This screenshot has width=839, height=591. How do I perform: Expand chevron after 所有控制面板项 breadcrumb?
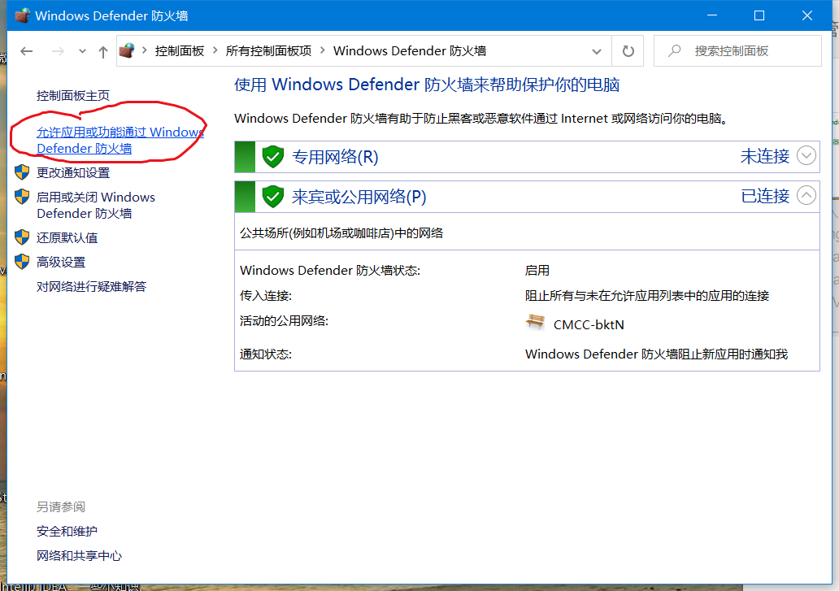click(x=322, y=51)
